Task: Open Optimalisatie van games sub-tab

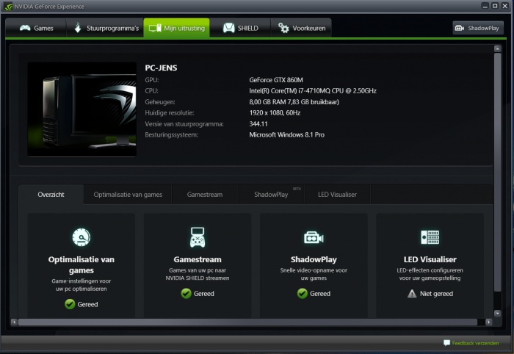Action: (128, 195)
